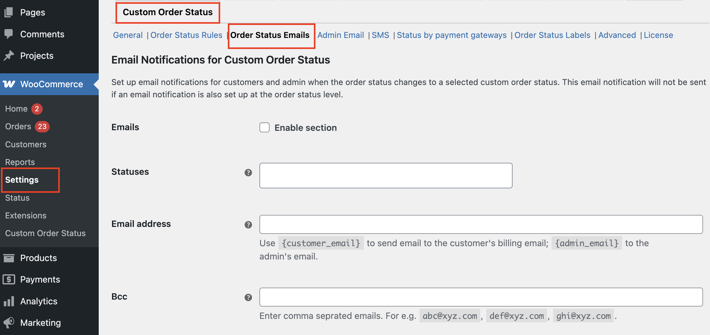Click the Products archive icon
710x335 pixels.
click(x=9, y=258)
